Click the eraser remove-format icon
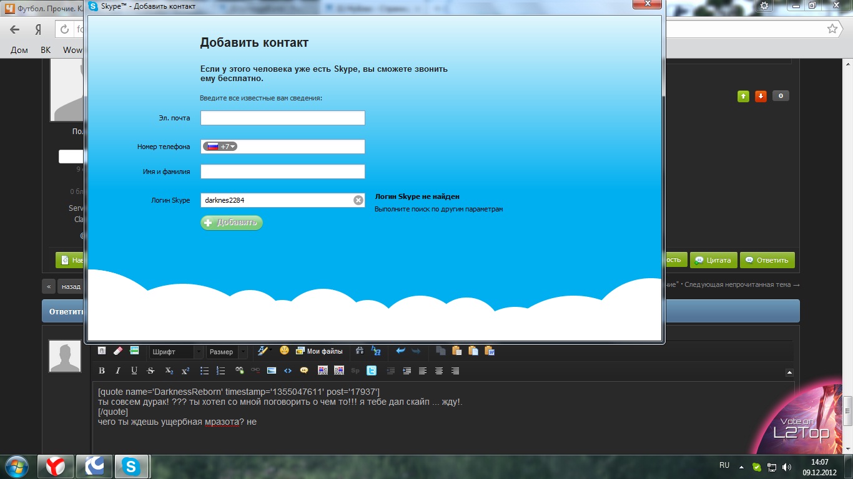Screen dimensions: 853x479 point(118,351)
